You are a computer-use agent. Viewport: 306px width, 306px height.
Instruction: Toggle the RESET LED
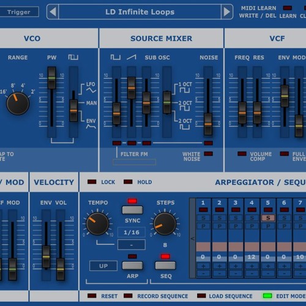click(x=92, y=296)
